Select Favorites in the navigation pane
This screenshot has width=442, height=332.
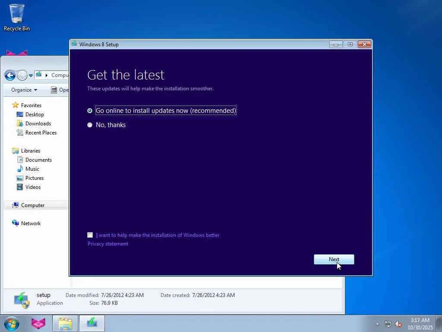point(31,105)
